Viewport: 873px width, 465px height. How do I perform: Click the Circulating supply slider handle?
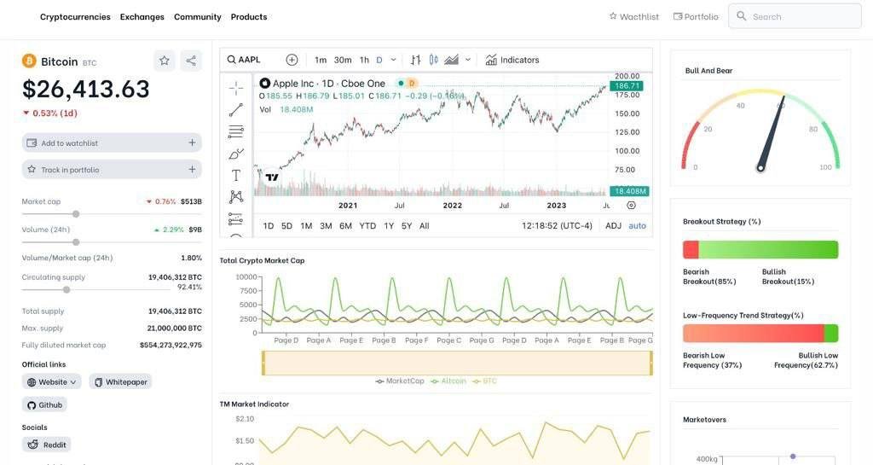(x=66, y=289)
